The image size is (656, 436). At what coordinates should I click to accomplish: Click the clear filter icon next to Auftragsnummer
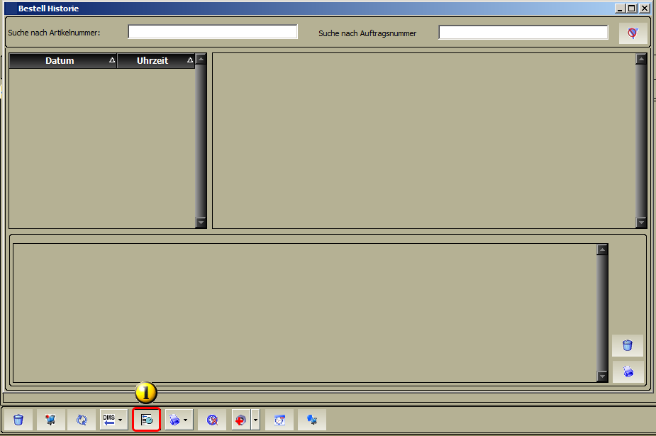(633, 33)
